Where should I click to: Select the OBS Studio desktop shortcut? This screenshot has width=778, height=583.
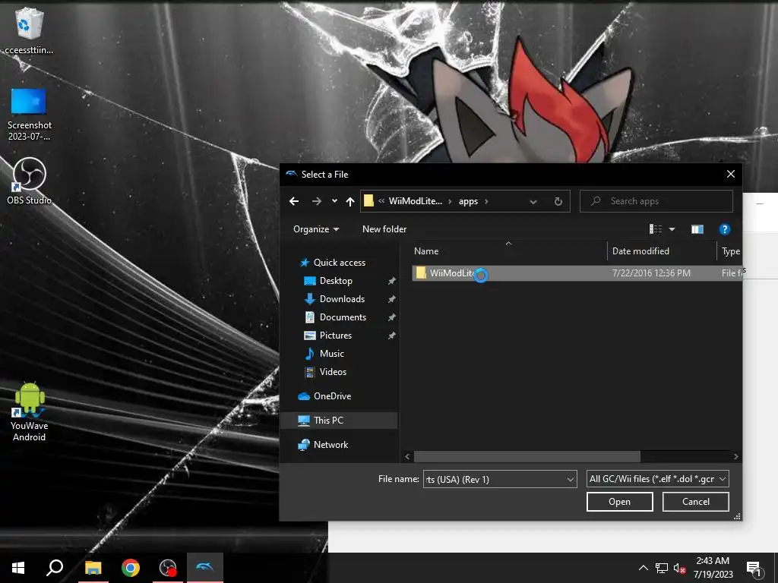click(x=30, y=181)
